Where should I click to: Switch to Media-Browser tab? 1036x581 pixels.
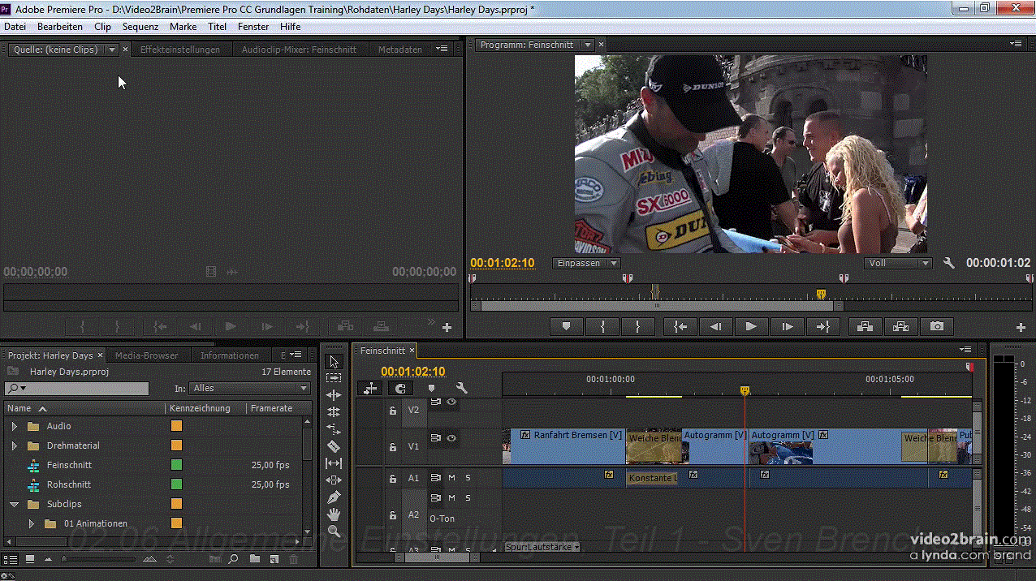click(x=147, y=355)
